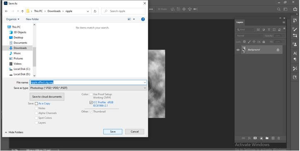
Task: Click the Downloads breadcrumb in address bar
Action: click(54, 11)
